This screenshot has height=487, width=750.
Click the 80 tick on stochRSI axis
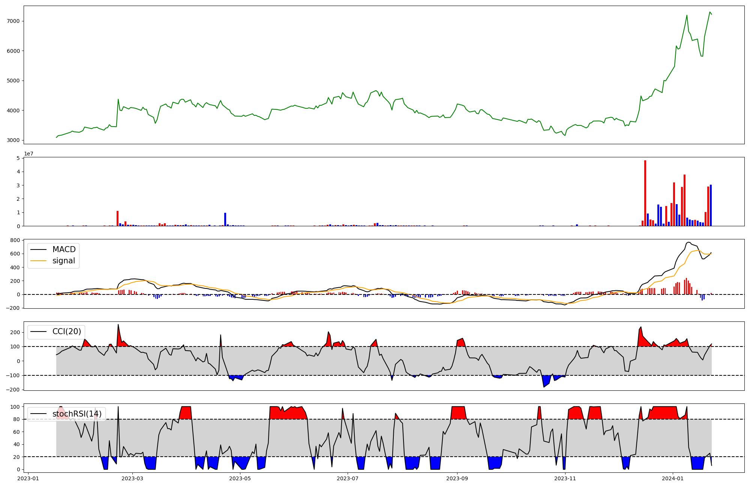pyautogui.click(x=16, y=419)
